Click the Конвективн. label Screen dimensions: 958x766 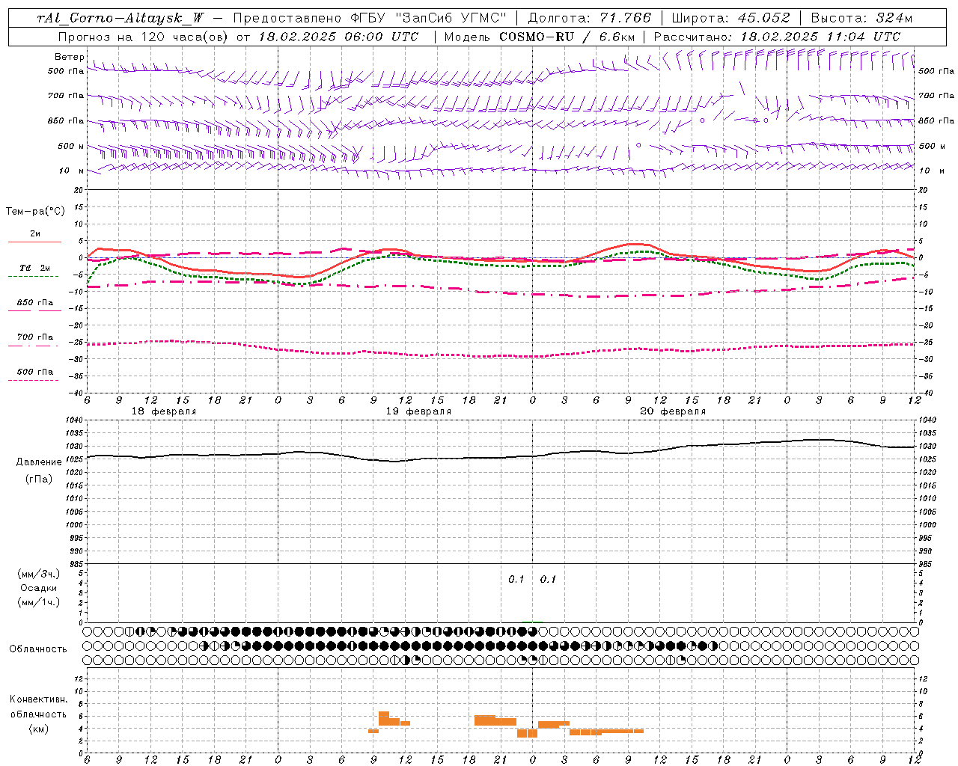(x=38, y=699)
